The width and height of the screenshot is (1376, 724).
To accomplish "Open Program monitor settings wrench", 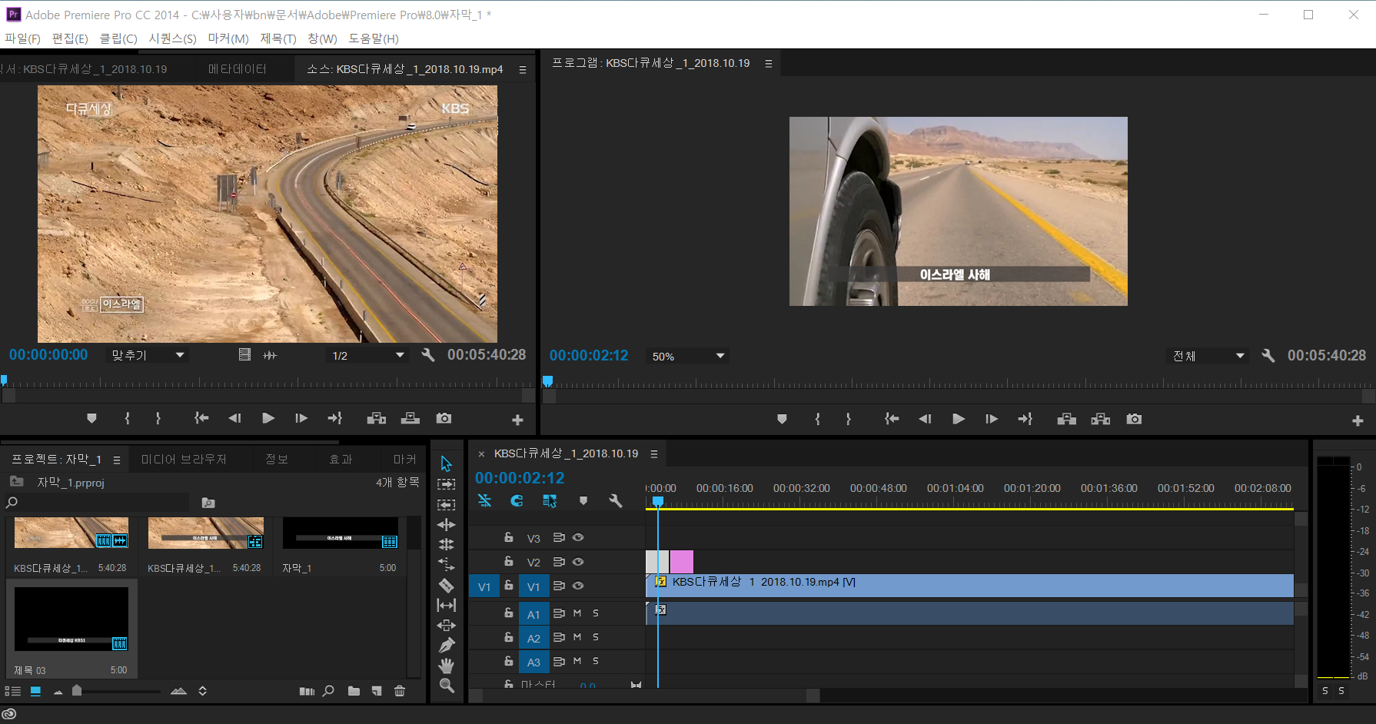I will tap(1268, 356).
